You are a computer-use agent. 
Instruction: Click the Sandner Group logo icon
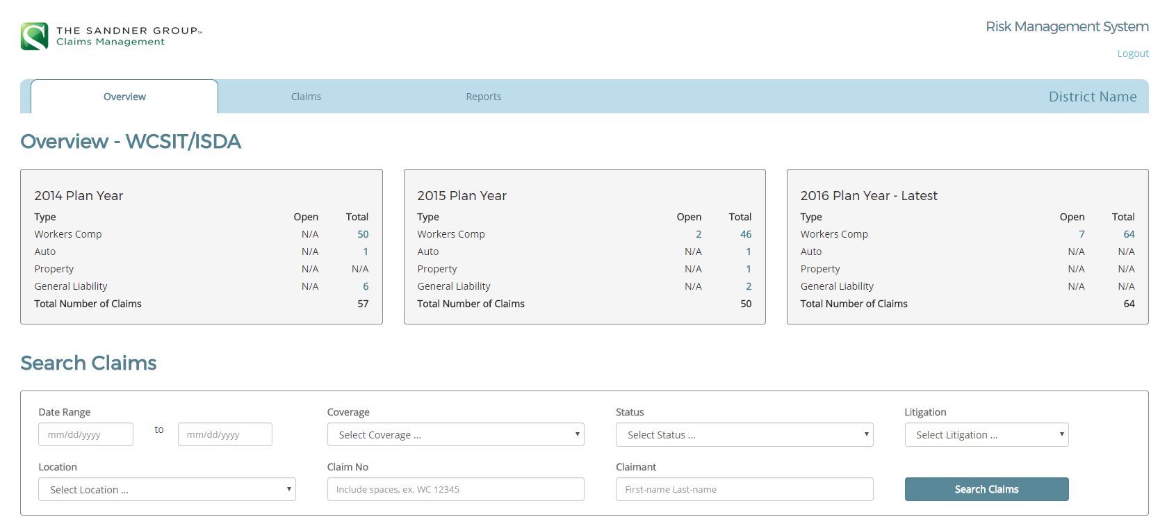[x=34, y=36]
